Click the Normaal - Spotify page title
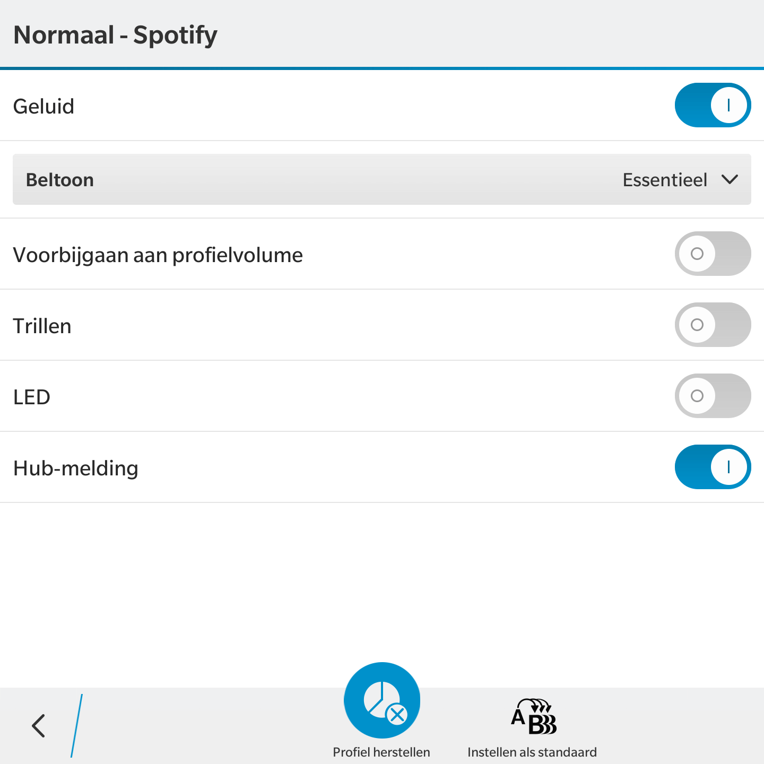The height and width of the screenshot is (764, 764). (115, 35)
